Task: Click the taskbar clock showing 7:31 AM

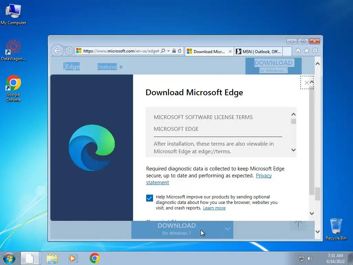Action: pos(335,258)
